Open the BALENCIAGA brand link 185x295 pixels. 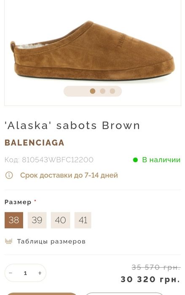point(35,143)
